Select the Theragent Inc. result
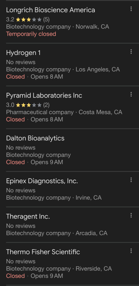The image size is (139, 286). click(69, 225)
